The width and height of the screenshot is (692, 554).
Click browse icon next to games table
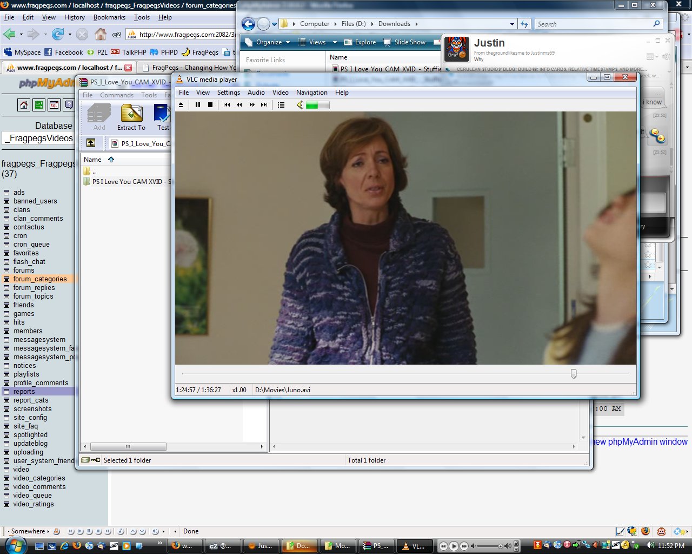point(6,314)
